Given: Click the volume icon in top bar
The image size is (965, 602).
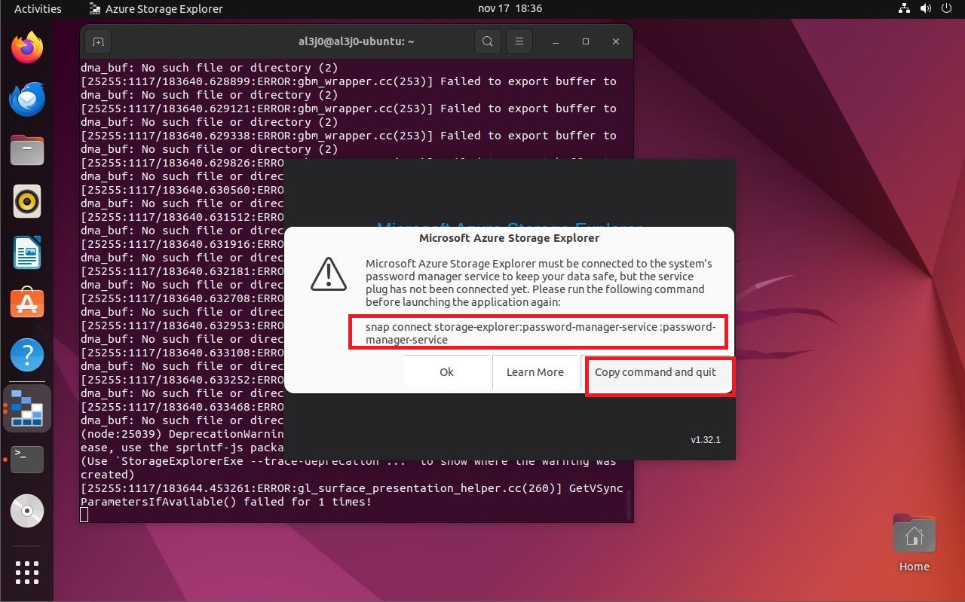Looking at the screenshot, I should pyautogui.click(x=927, y=9).
